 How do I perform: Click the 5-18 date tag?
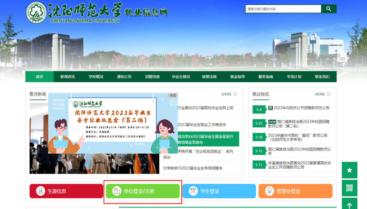point(259,137)
